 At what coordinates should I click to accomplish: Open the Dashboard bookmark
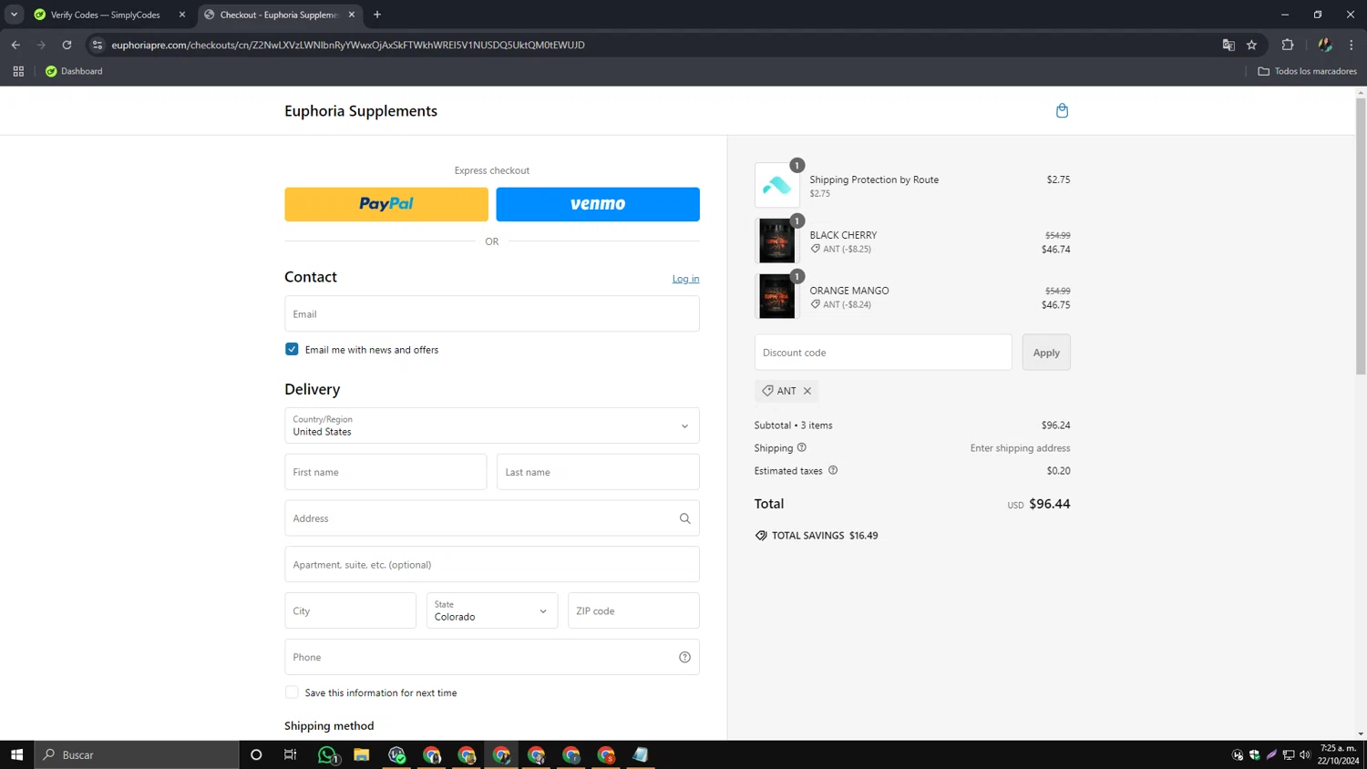click(x=74, y=71)
